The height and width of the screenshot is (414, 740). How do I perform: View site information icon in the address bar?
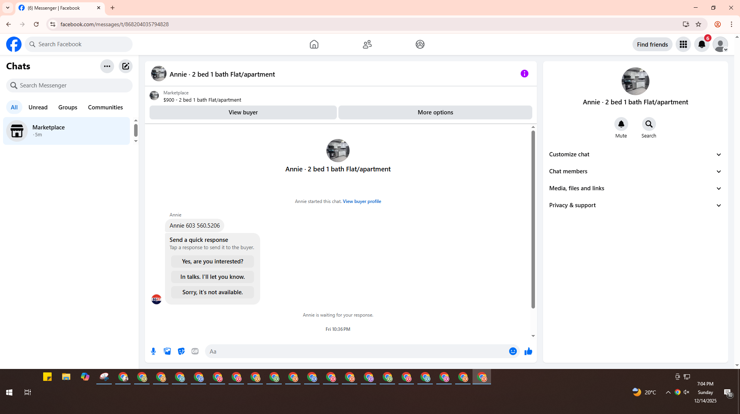pos(53,24)
